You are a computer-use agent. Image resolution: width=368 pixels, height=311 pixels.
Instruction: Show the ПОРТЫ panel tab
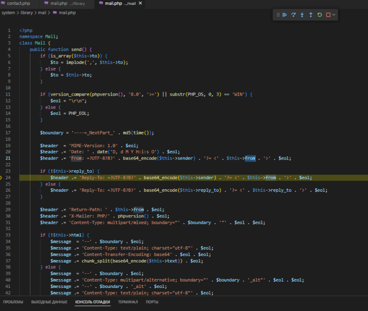(152, 302)
